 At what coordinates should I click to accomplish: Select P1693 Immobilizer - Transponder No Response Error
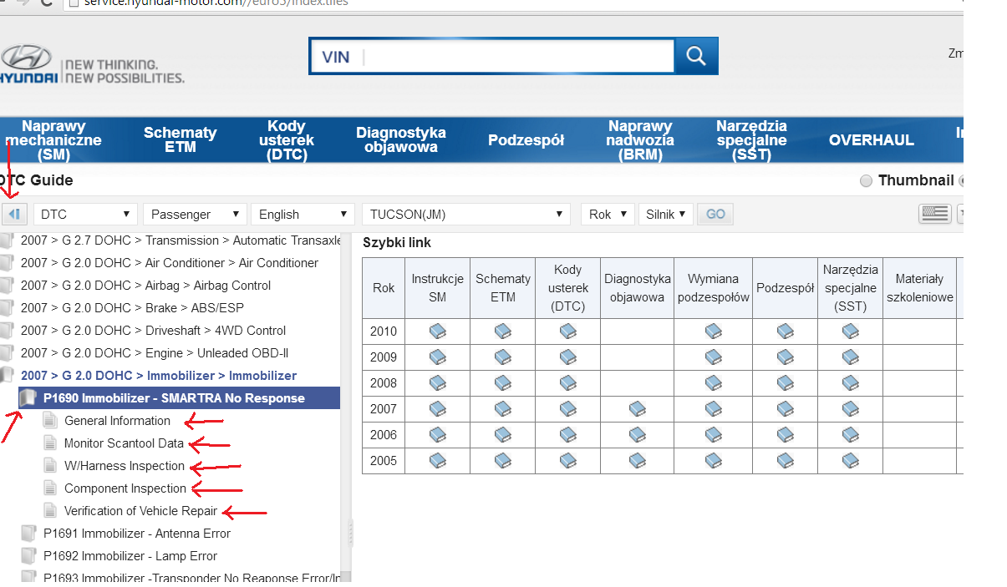(192, 578)
